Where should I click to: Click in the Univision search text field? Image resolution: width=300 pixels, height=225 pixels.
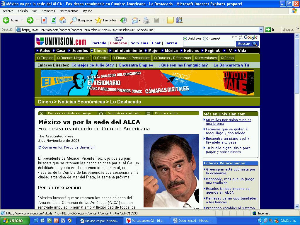[x=209, y=44]
